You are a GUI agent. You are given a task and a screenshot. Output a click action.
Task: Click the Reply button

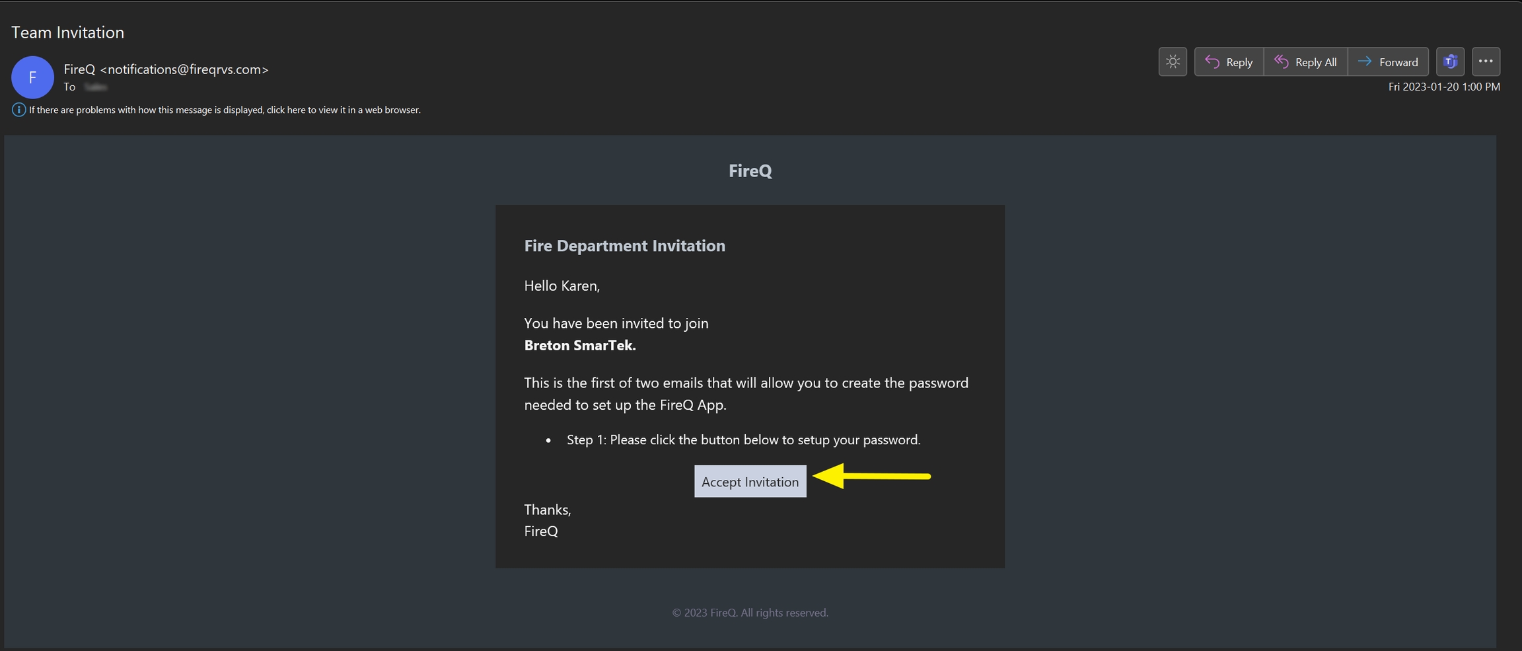click(x=1229, y=61)
